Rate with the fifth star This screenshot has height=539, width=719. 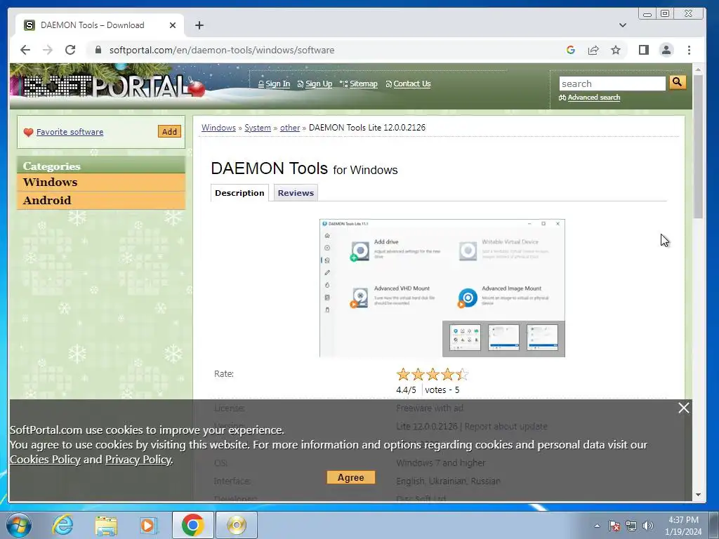(x=462, y=375)
